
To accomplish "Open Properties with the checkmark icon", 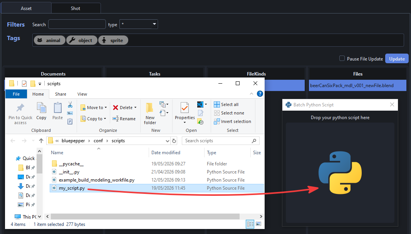I will tap(185, 108).
